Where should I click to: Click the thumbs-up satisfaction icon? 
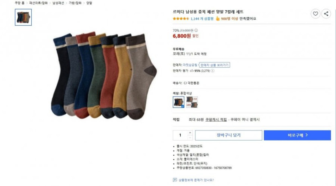coord(218,19)
